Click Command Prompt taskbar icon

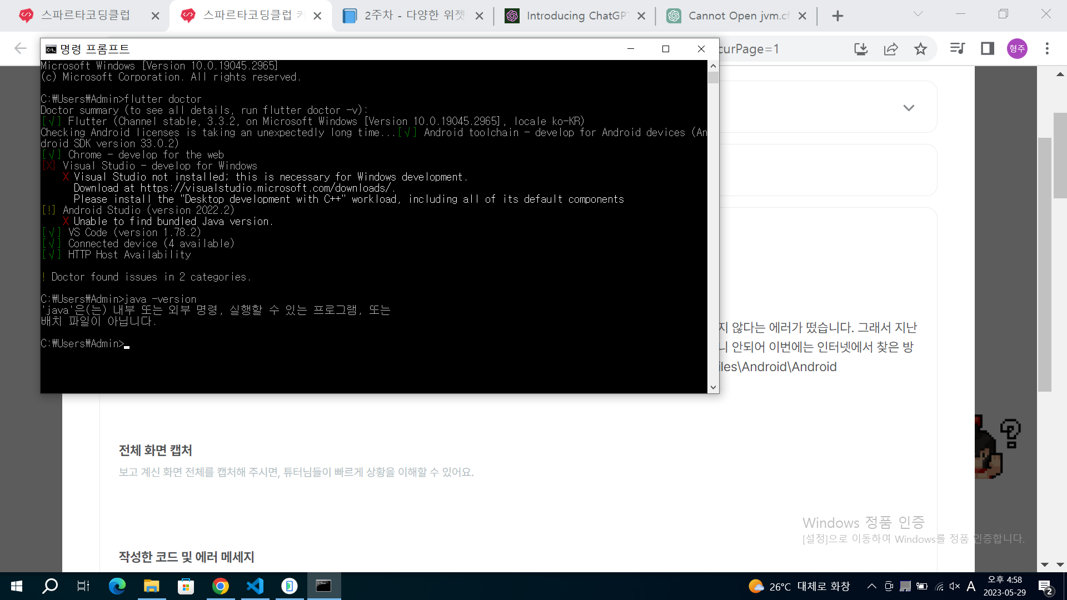point(323,586)
